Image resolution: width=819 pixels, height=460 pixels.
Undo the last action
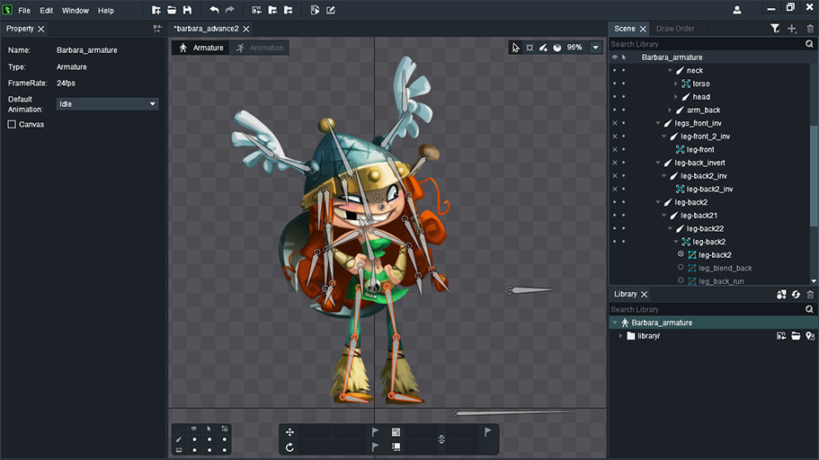pos(214,10)
